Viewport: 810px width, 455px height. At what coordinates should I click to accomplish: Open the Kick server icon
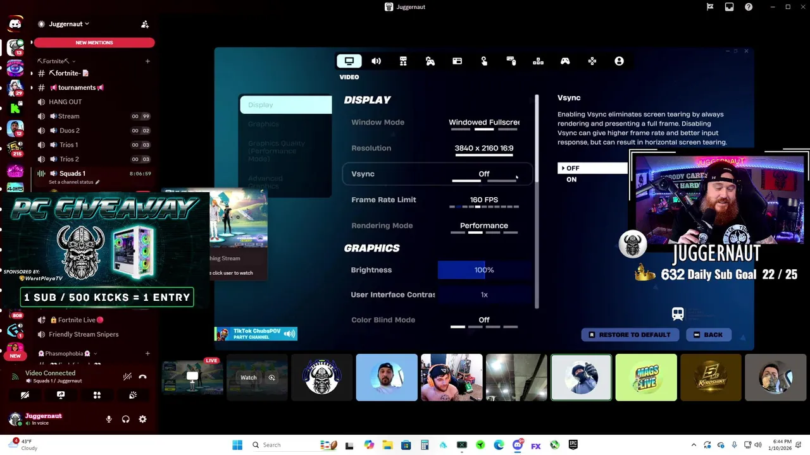(15, 109)
